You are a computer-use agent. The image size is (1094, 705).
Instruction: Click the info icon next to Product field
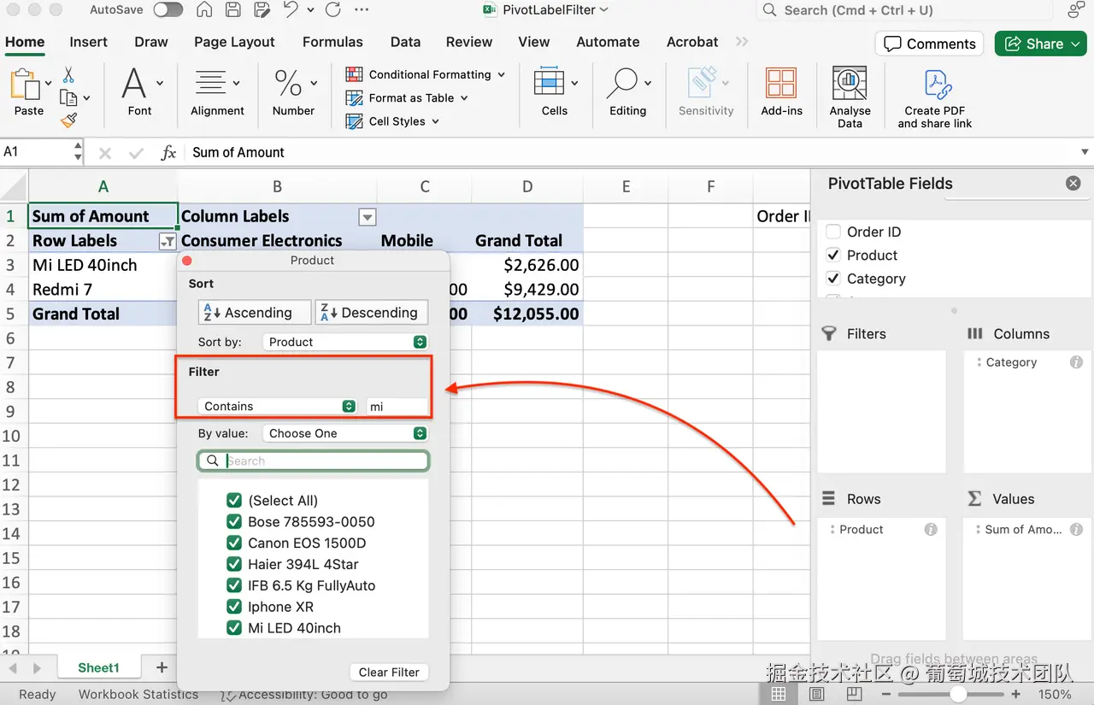[x=931, y=530]
